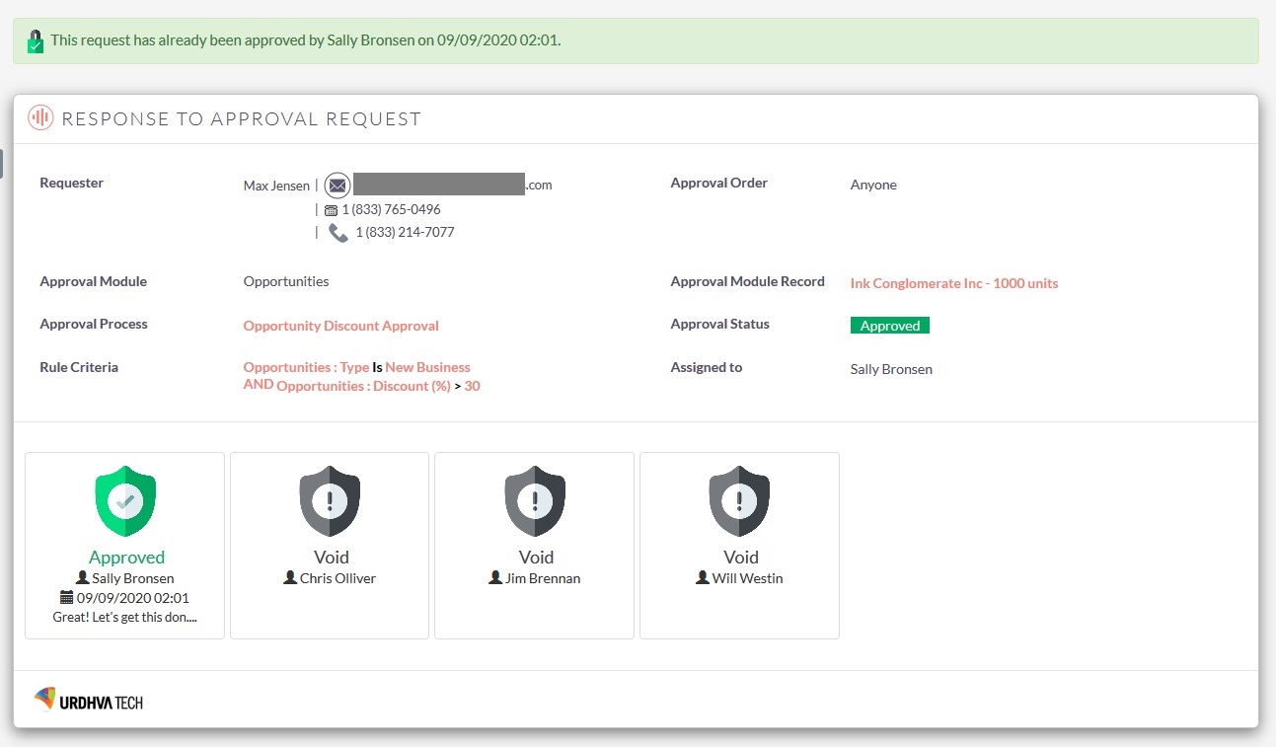Click the user icon beside Sally Bronsen in the card
The width and height of the screenshot is (1276, 747).
(x=83, y=578)
